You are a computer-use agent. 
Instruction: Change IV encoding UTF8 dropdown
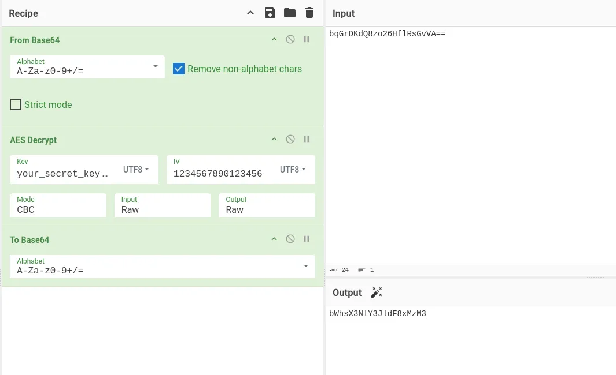coord(293,170)
